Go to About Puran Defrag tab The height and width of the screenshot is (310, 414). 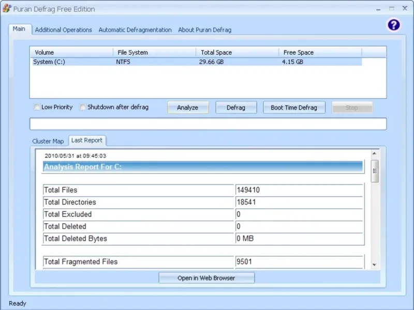coord(204,30)
